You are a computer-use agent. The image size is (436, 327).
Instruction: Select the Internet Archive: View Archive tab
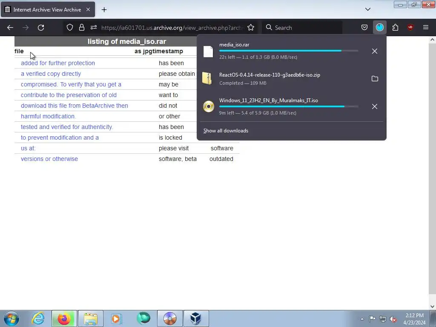click(x=48, y=9)
